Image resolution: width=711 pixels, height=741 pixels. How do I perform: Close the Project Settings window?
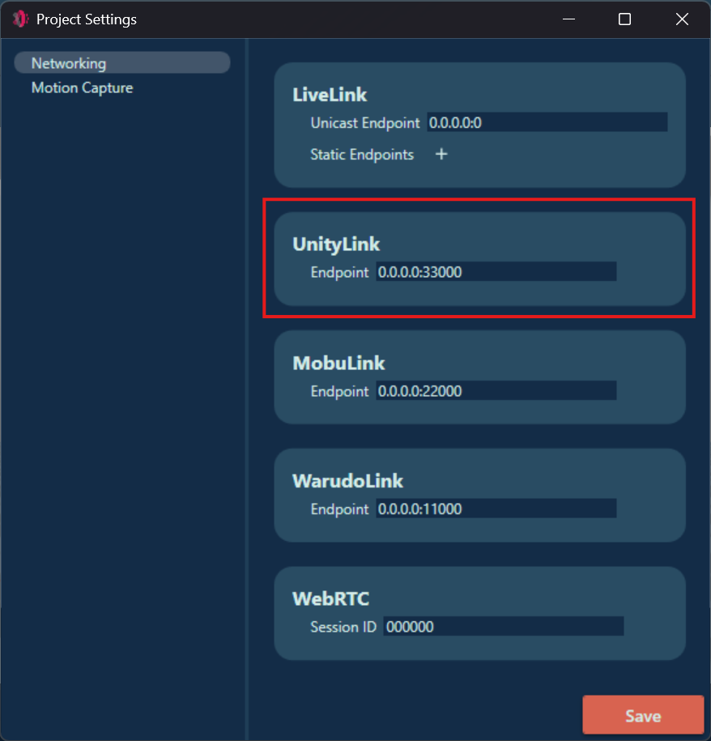[x=682, y=19]
